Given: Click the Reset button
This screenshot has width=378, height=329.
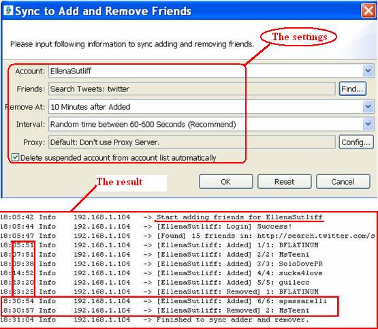Looking at the screenshot, I should coord(285,181).
